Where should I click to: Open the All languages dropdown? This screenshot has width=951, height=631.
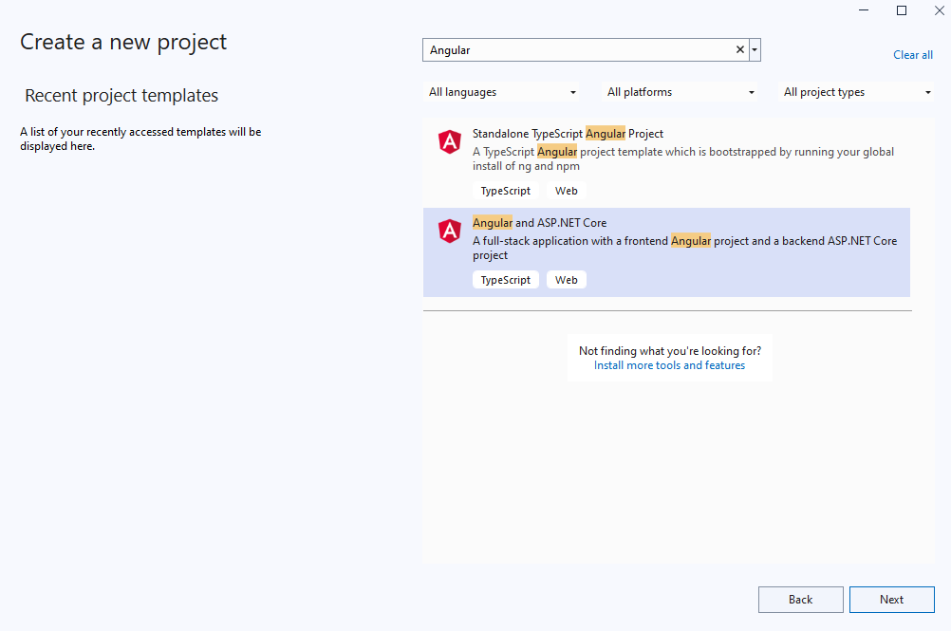tap(503, 92)
